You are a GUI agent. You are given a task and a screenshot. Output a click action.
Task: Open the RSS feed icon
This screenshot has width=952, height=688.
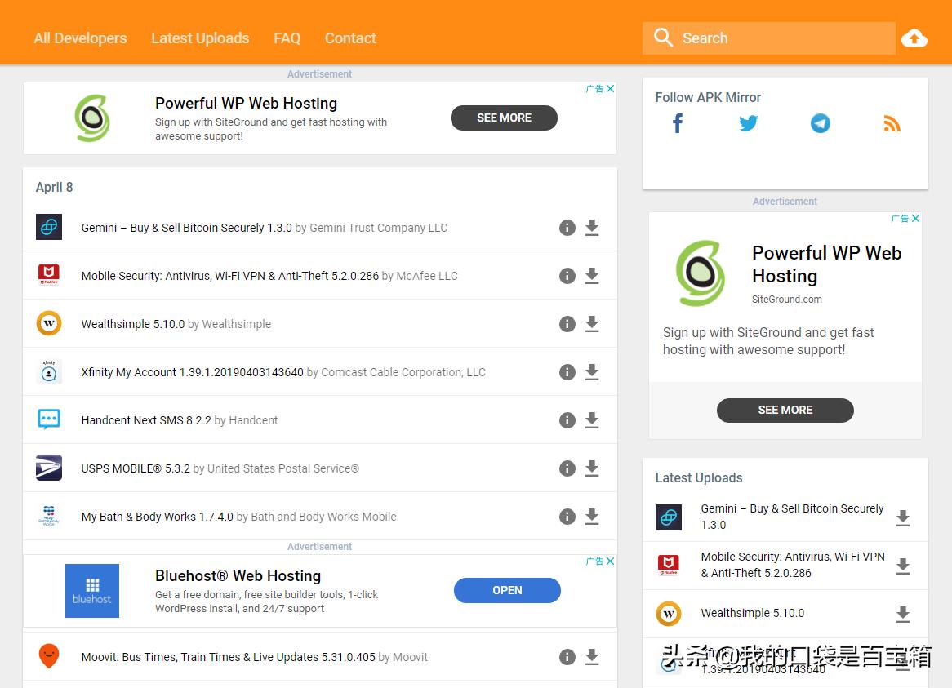coord(892,124)
